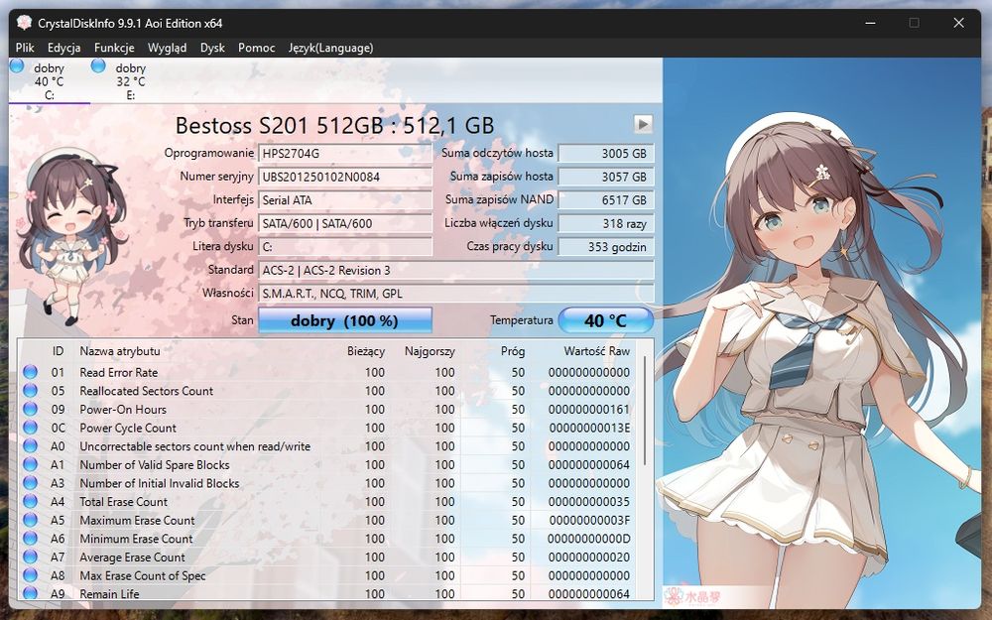This screenshot has width=992, height=620.
Task: Click the Bieżący column header
Action: click(x=366, y=350)
